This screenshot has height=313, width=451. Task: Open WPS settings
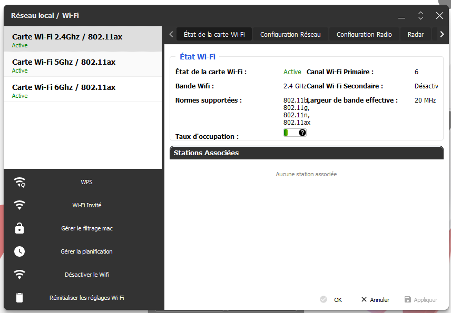83,183
